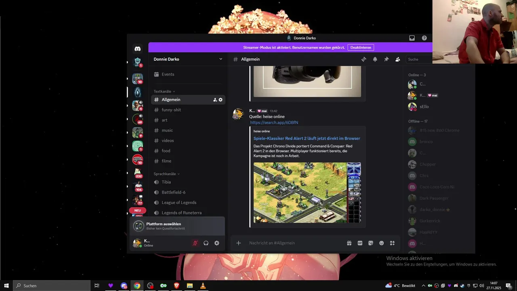
Task: Join the League of Legends voice channel
Action: (x=188, y=202)
